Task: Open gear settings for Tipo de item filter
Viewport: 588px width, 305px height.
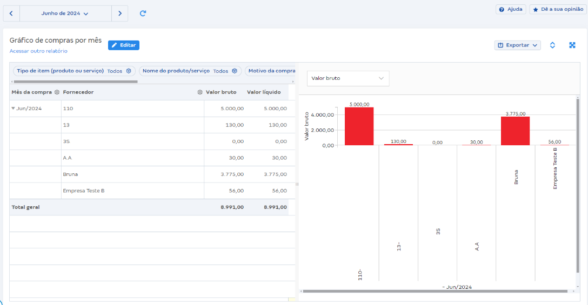Action: [x=129, y=71]
